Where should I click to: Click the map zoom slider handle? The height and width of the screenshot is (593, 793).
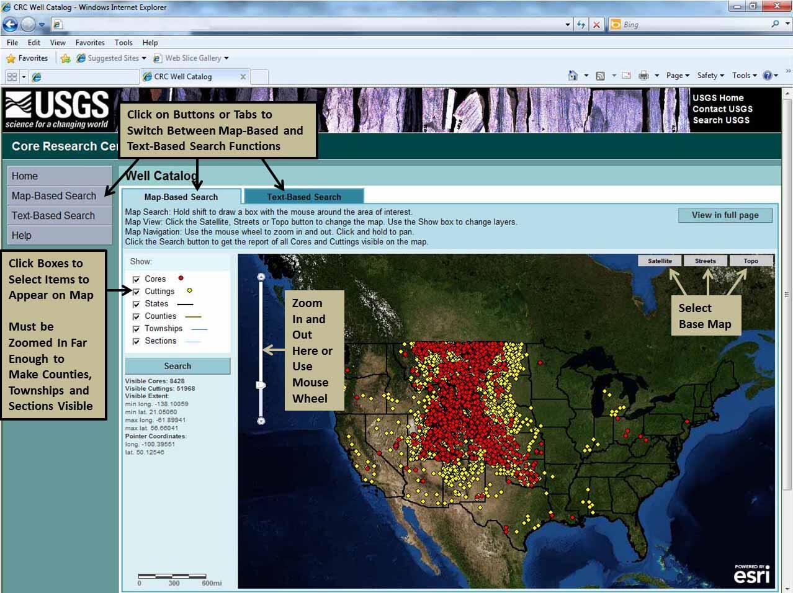click(x=261, y=385)
